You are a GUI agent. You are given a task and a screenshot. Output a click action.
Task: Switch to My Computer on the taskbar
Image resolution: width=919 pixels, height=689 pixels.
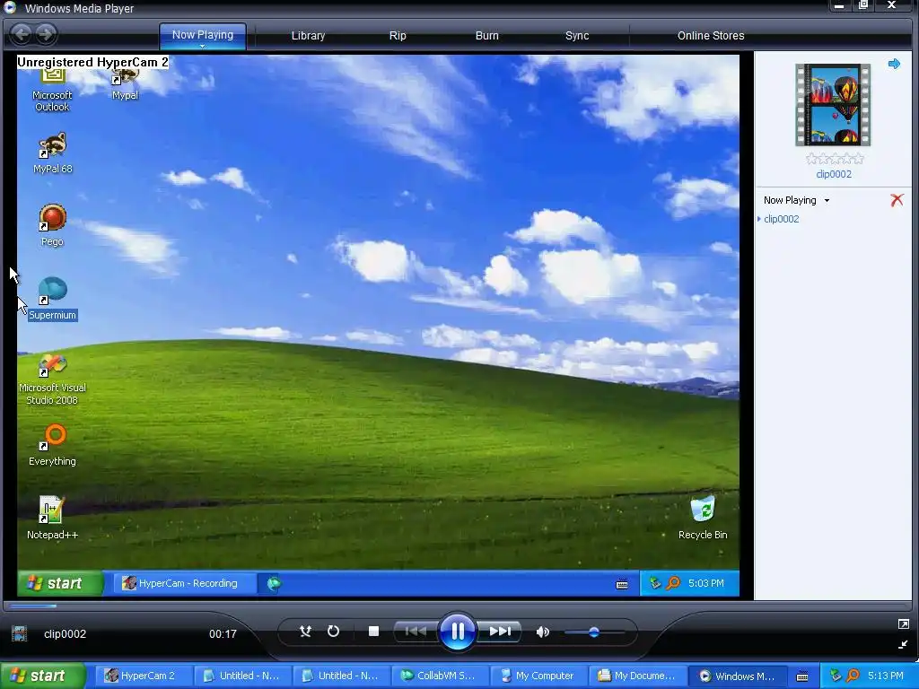[538, 676]
